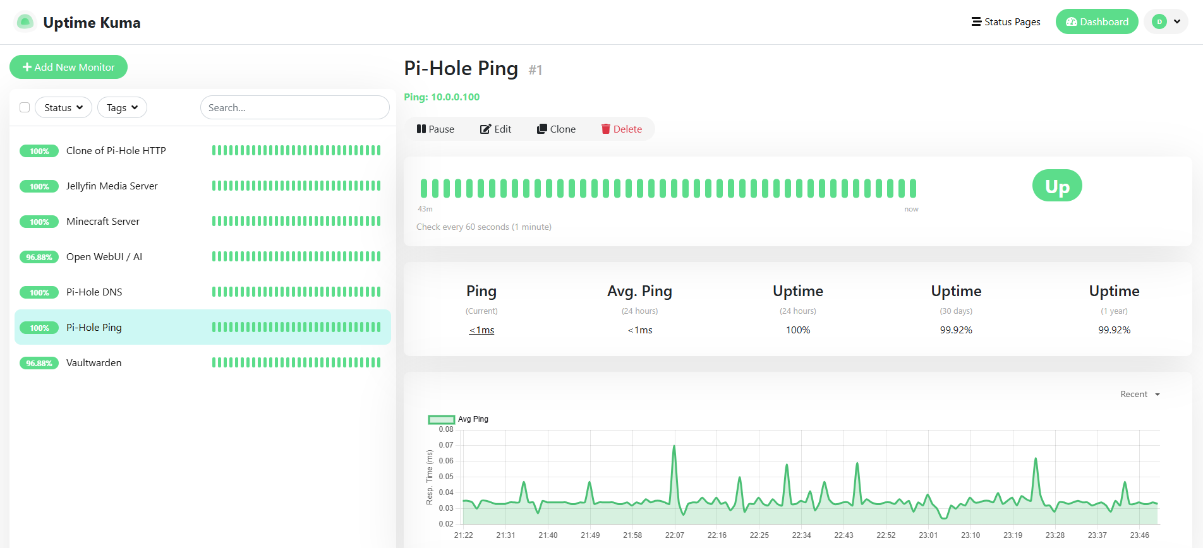The image size is (1203, 548).
Task: Click Add New Monitor button
Action: click(x=68, y=67)
